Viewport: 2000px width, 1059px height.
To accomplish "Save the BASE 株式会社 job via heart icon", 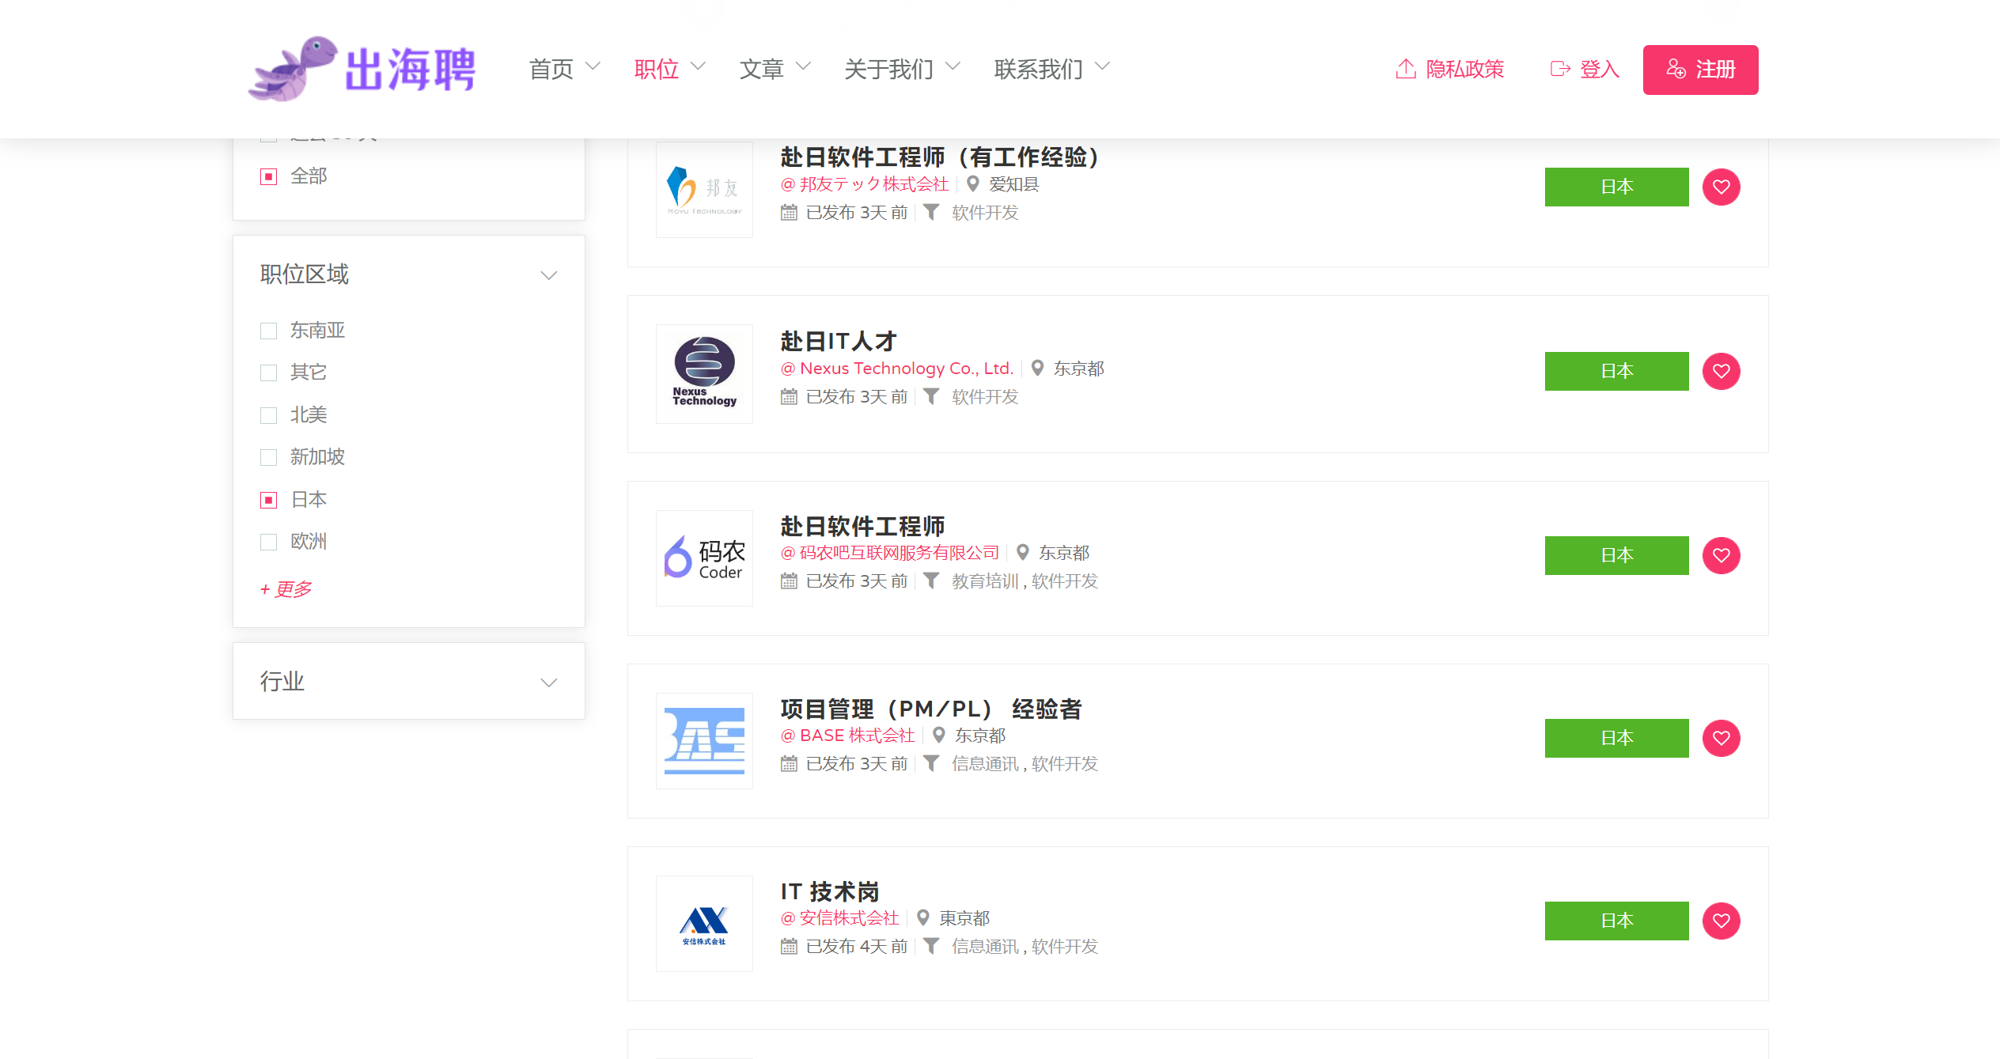I will point(1721,738).
